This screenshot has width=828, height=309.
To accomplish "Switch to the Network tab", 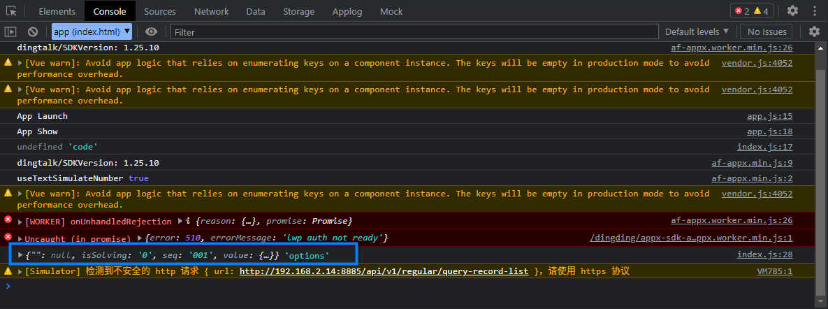I will pos(211,11).
